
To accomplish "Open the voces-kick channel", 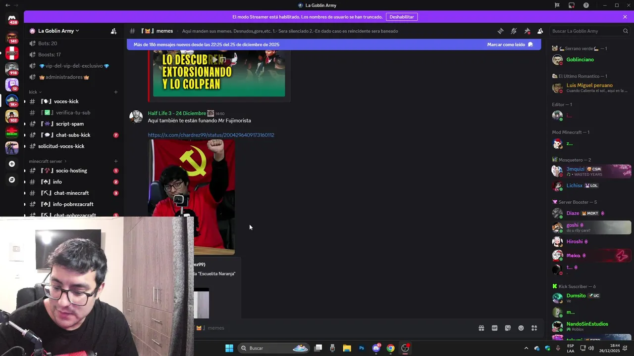I will tap(74, 101).
